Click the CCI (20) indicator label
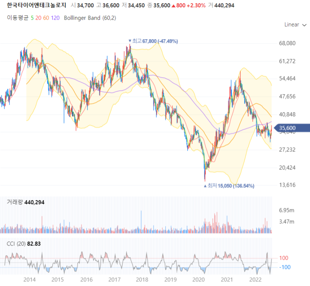310x286 pixels. tap(16, 244)
